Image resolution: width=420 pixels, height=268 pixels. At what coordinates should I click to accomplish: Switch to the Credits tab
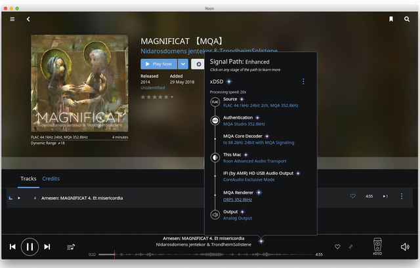click(x=51, y=179)
